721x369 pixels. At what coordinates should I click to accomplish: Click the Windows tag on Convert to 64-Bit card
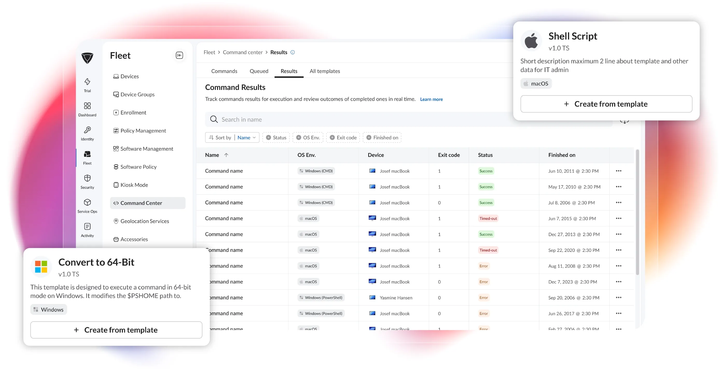click(x=48, y=309)
